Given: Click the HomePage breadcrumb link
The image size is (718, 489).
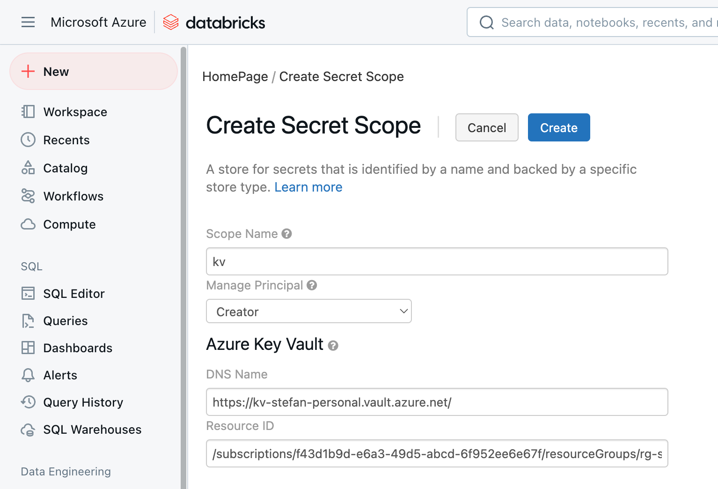Looking at the screenshot, I should point(235,76).
